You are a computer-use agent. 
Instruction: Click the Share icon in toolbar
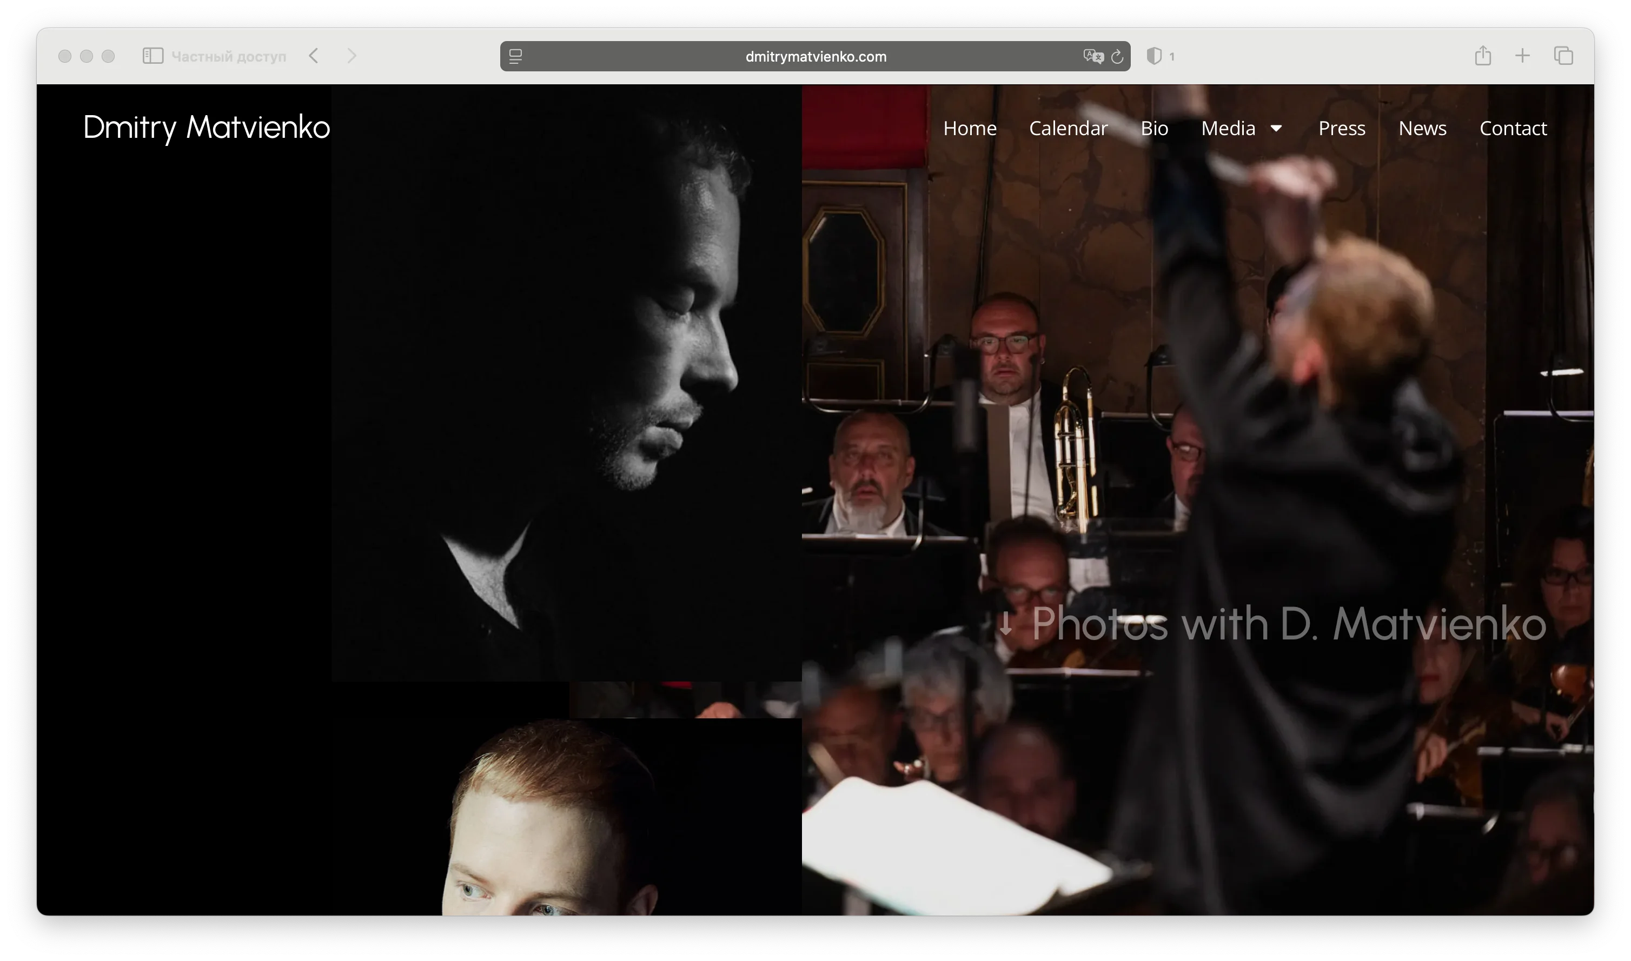1483,56
